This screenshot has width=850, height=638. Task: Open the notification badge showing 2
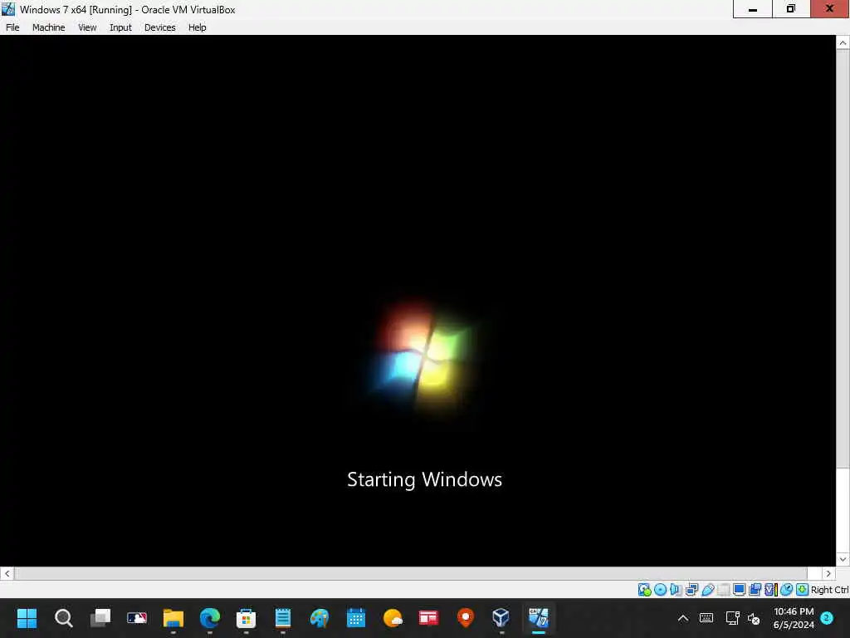pos(827,618)
